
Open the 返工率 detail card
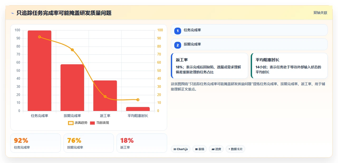[209, 66]
